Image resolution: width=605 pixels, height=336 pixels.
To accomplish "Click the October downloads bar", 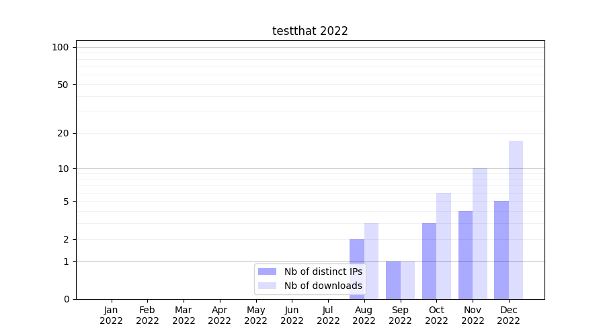I will click(444, 246).
